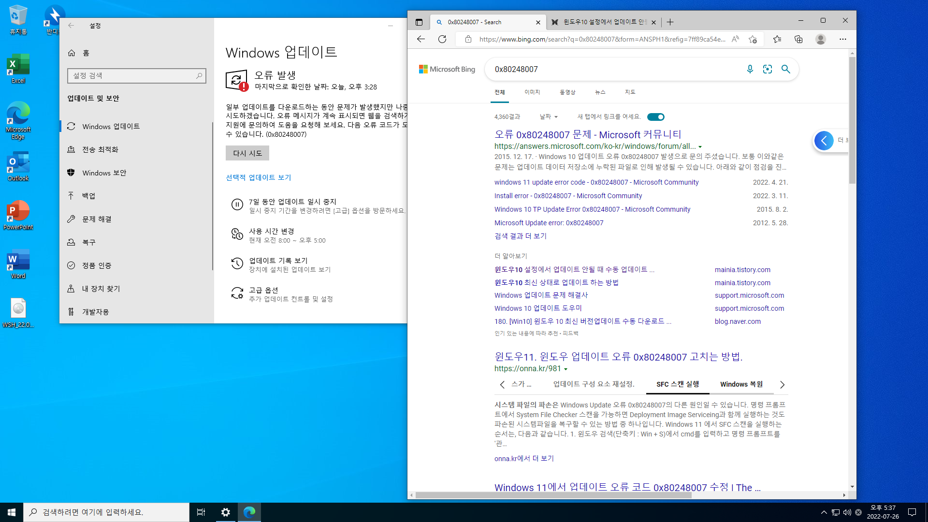The image size is (928, 522).
Task: Select the Outlook desktop shortcut
Action: click(18, 167)
